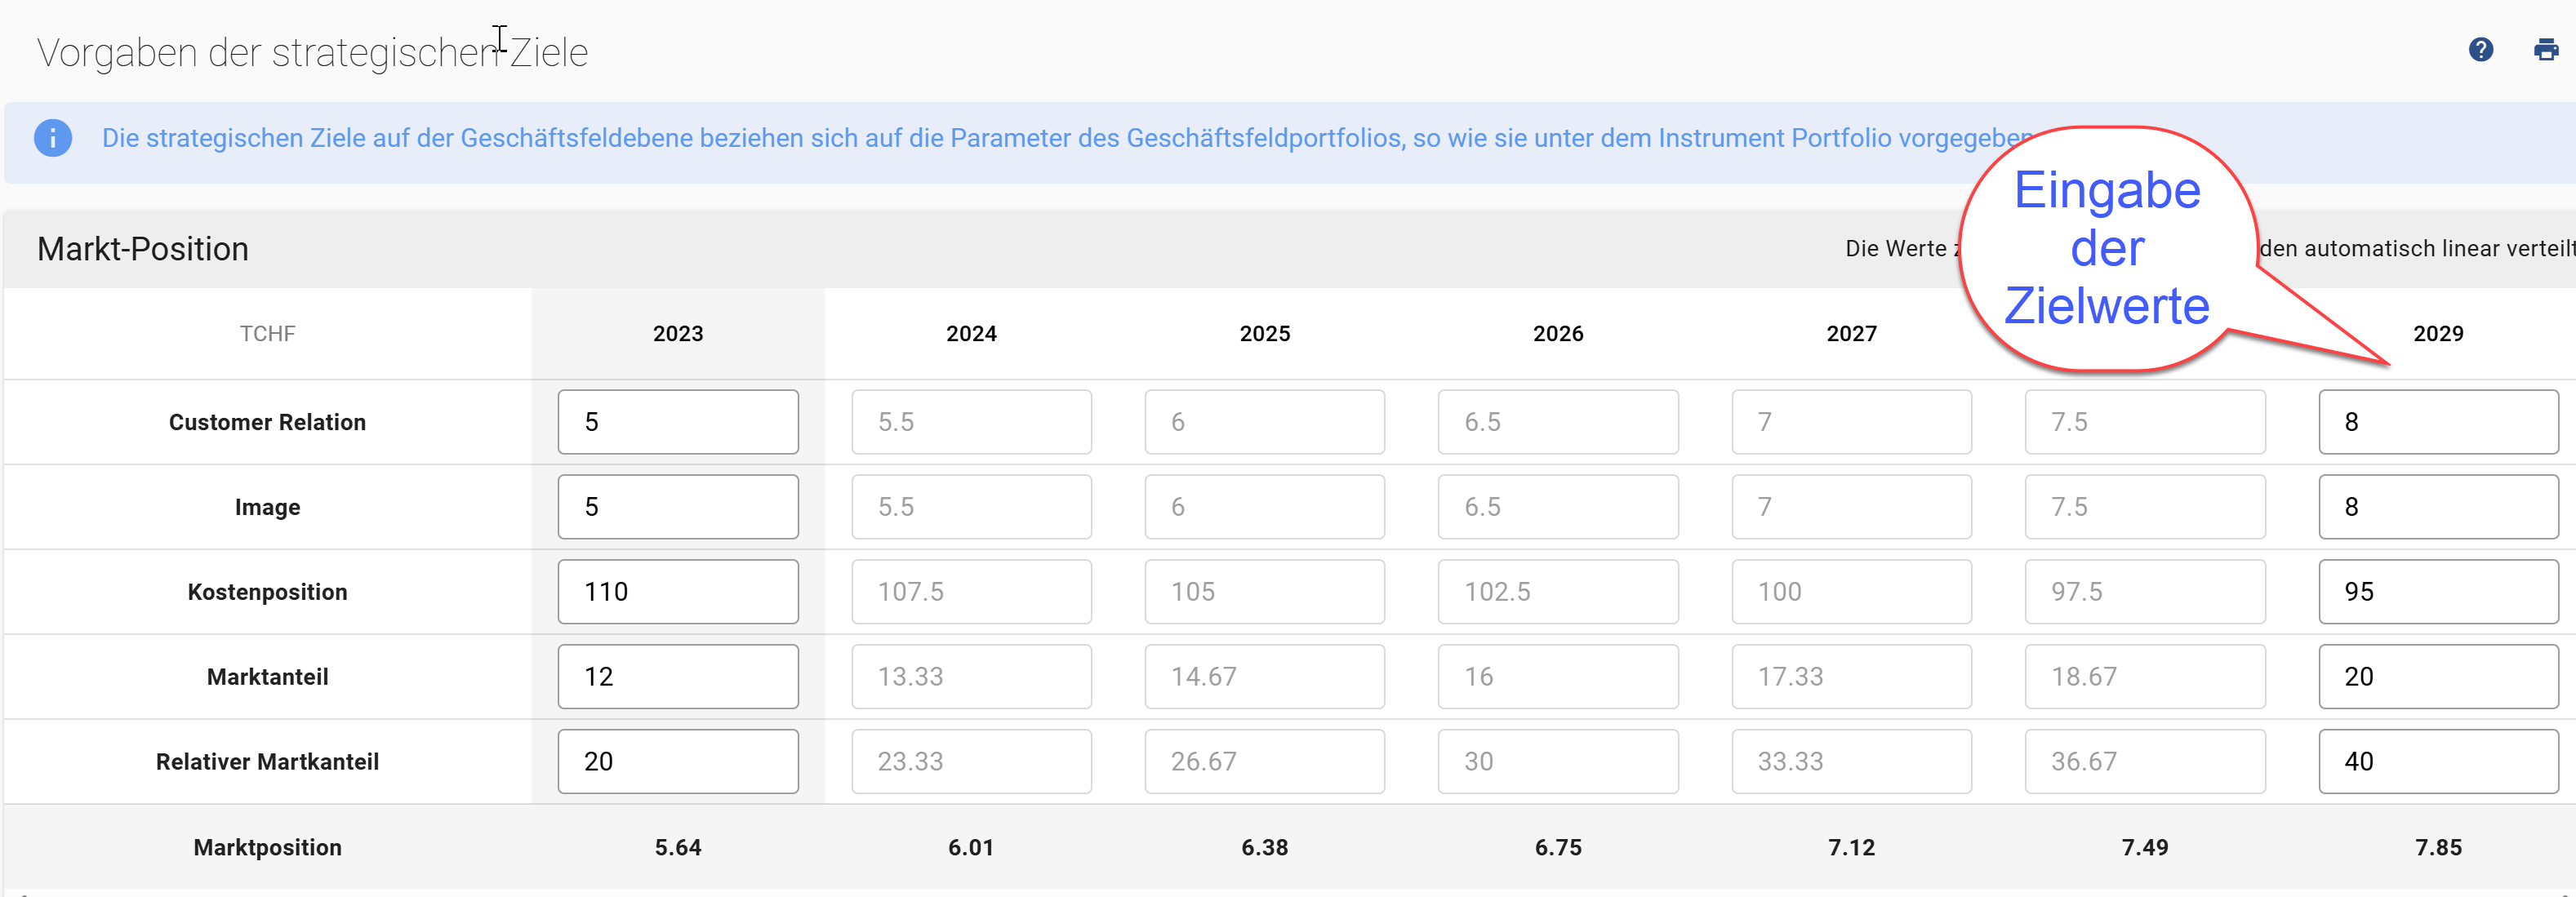Click the Eingabe der Zielwerte callout bubble
Screen dimensions: 2576x897
pyautogui.click(x=2107, y=248)
